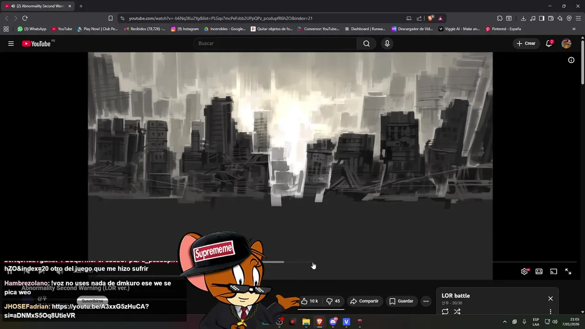Reload the current page
The height and width of the screenshot is (329, 585).
click(25, 18)
